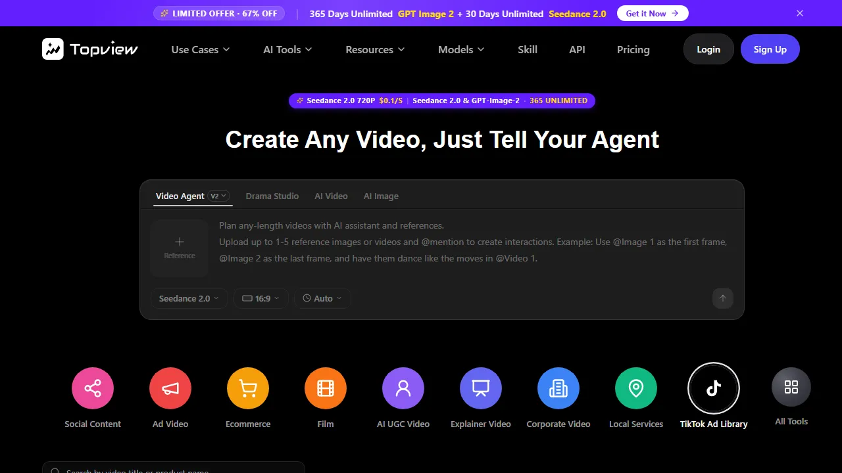
Task: Open the Social Content category icon
Action: coord(93,388)
